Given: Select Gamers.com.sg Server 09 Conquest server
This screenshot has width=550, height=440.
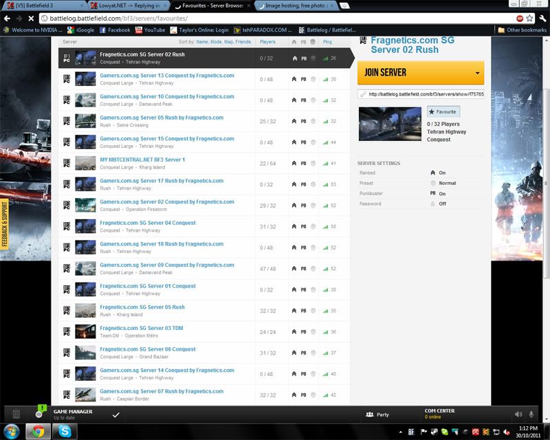Looking at the screenshot, I should (x=204, y=268).
